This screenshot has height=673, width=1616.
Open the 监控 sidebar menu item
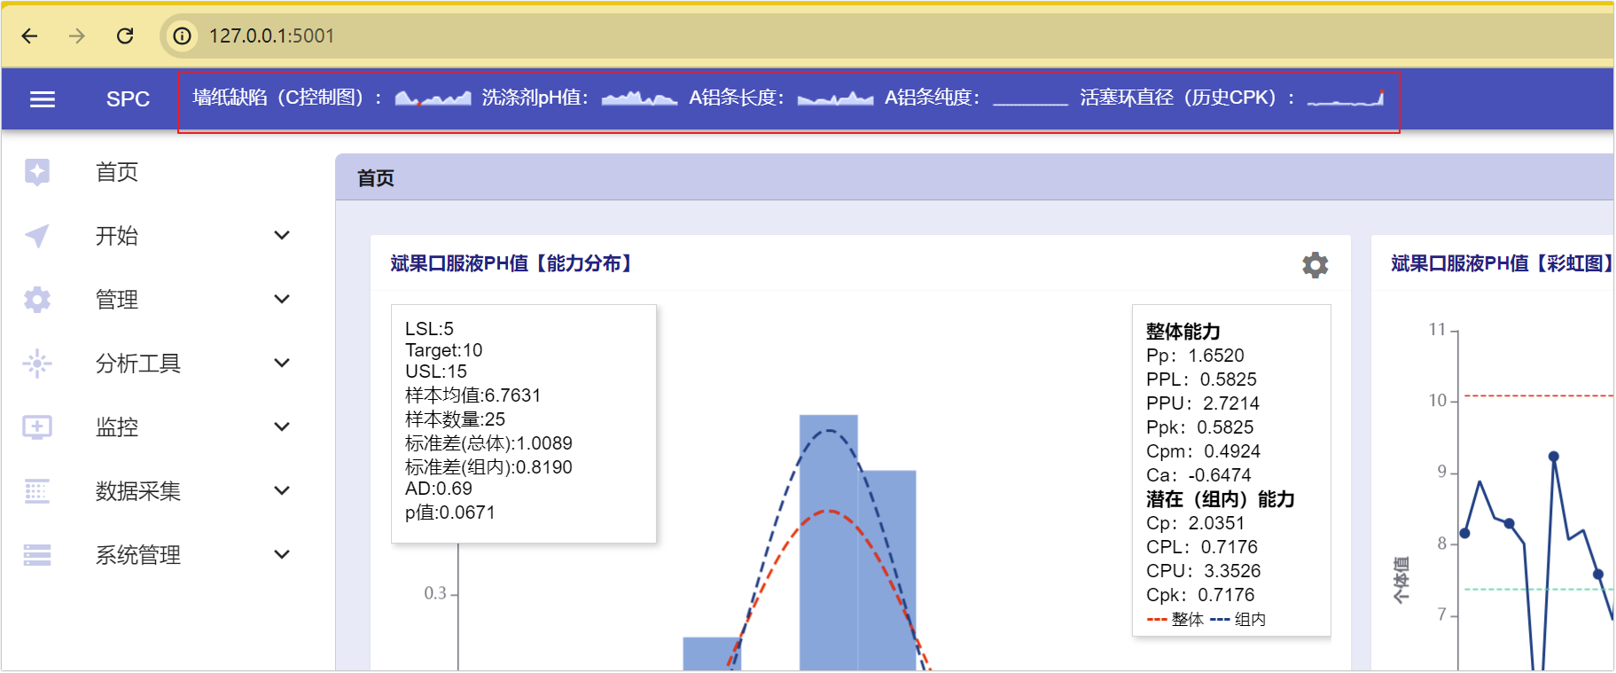pos(117,427)
